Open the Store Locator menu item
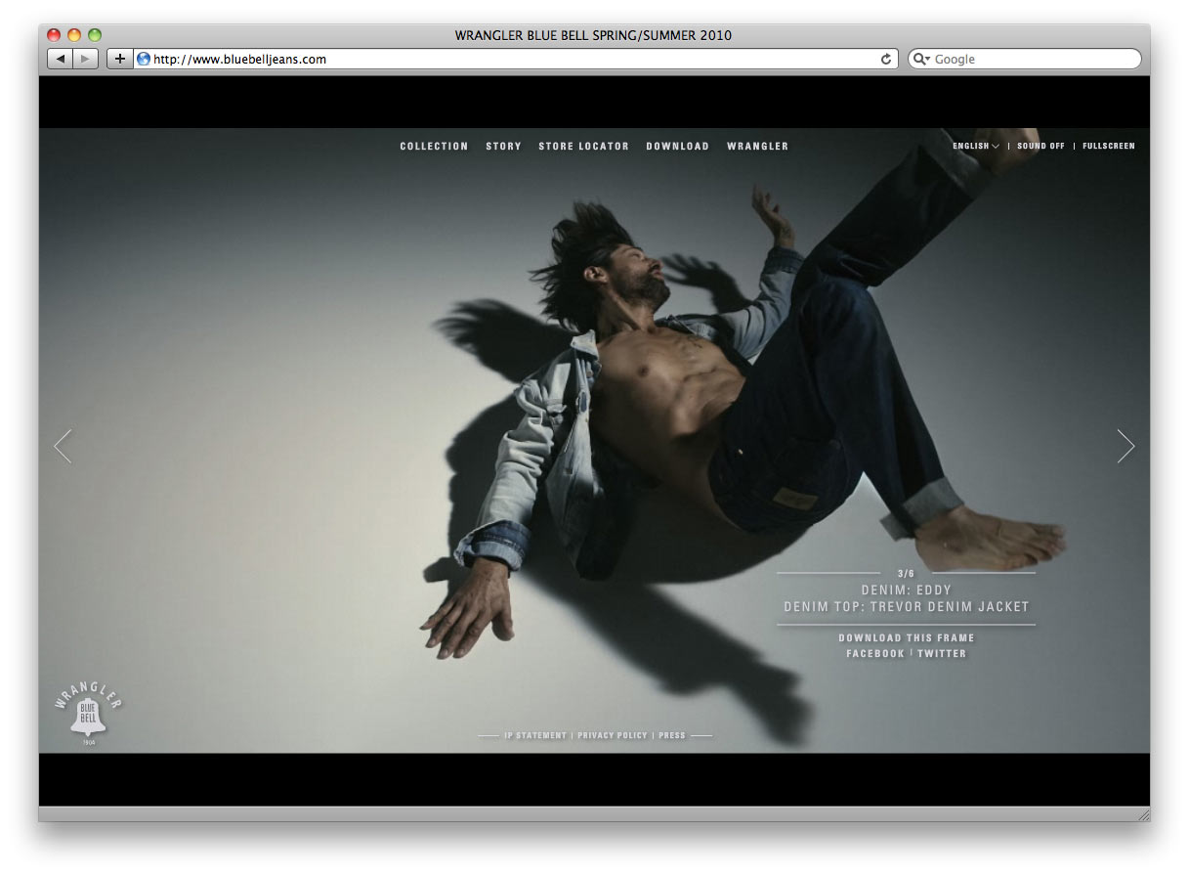1189x875 pixels. click(583, 146)
